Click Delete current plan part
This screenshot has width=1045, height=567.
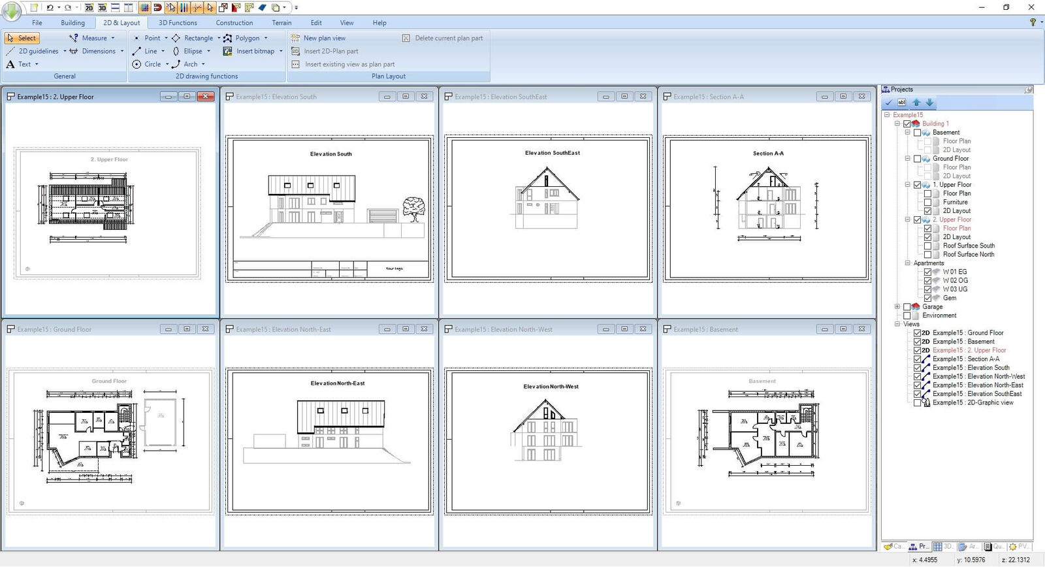[443, 38]
